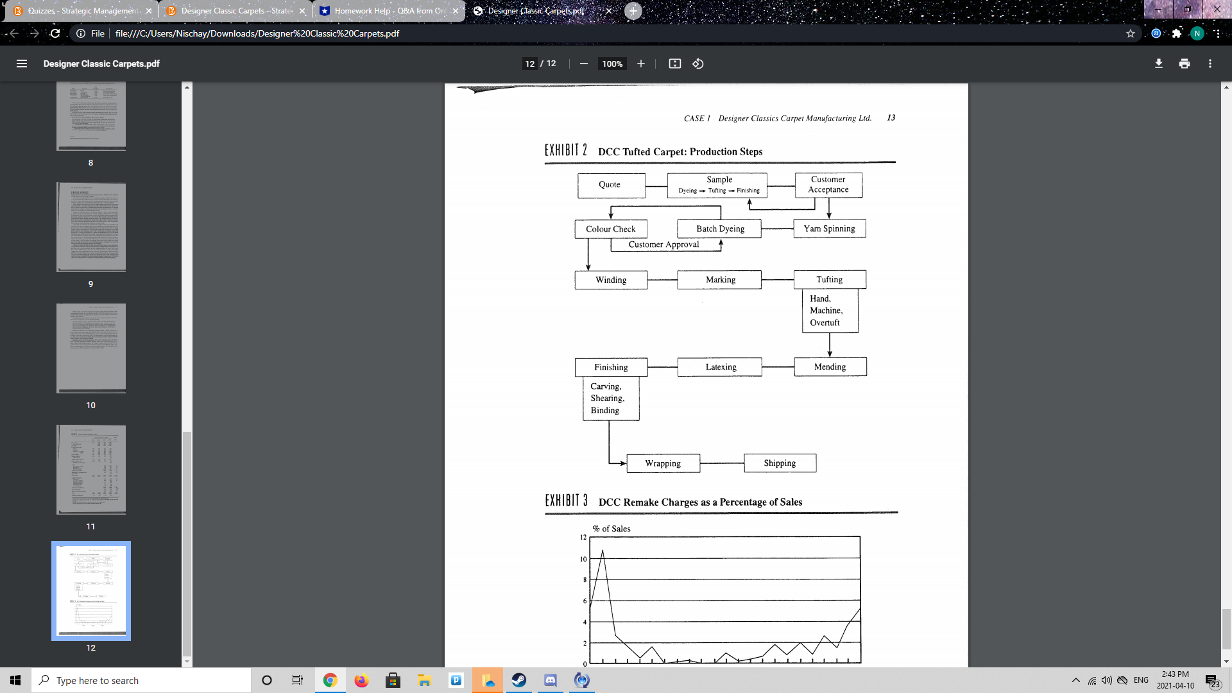Click the bookmark/star icon in address bar

pos(1131,33)
